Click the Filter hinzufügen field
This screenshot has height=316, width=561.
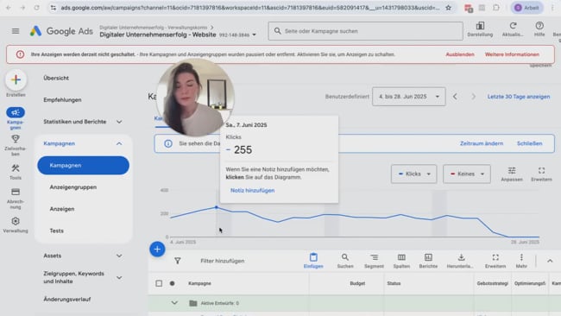coord(223,261)
